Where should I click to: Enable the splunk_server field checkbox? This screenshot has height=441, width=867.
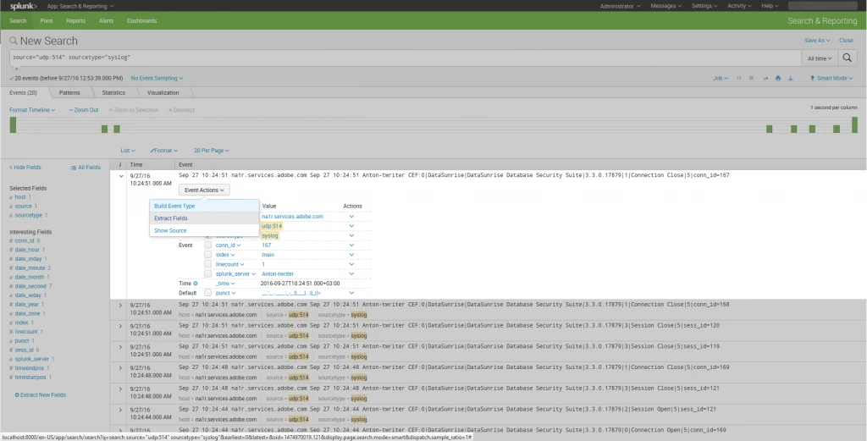208,273
